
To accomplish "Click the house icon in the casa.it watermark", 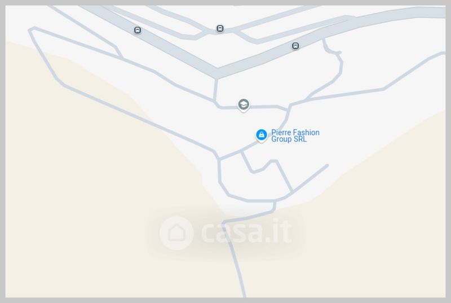I will pyautogui.click(x=176, y=233).
